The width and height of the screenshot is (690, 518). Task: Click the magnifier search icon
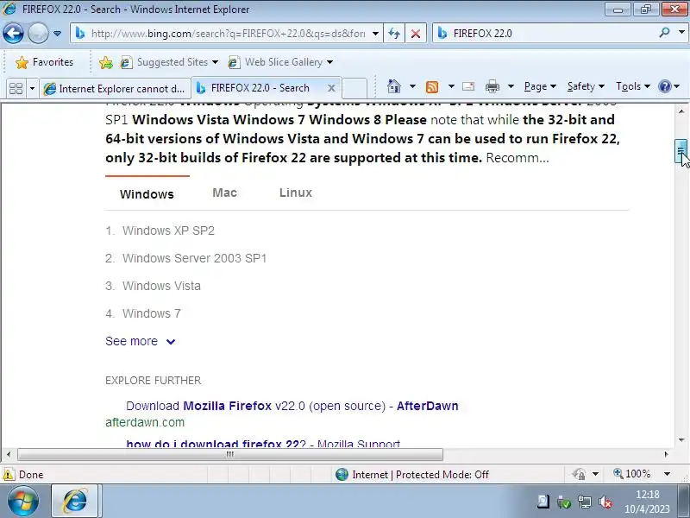point(664,33)
